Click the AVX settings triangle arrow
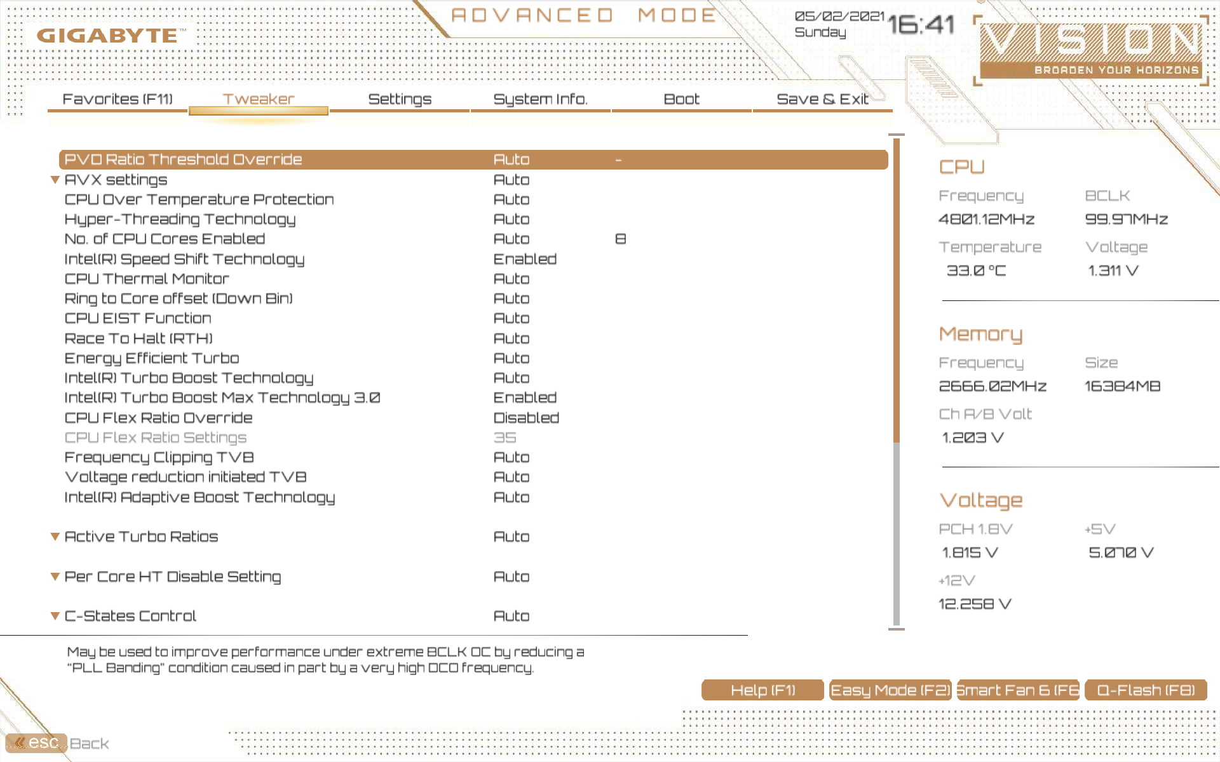Viewport: 1220px width, 762px height. click(55, 180)
